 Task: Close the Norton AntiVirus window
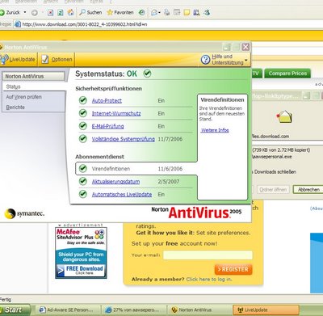point(245,47)
